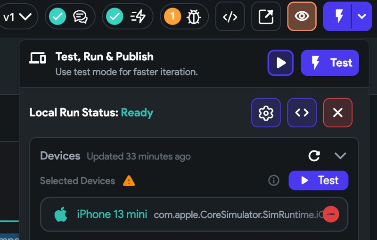Stop local run with red X button
The width and height of the screenshot is (377, 240).
pos(338,113)
